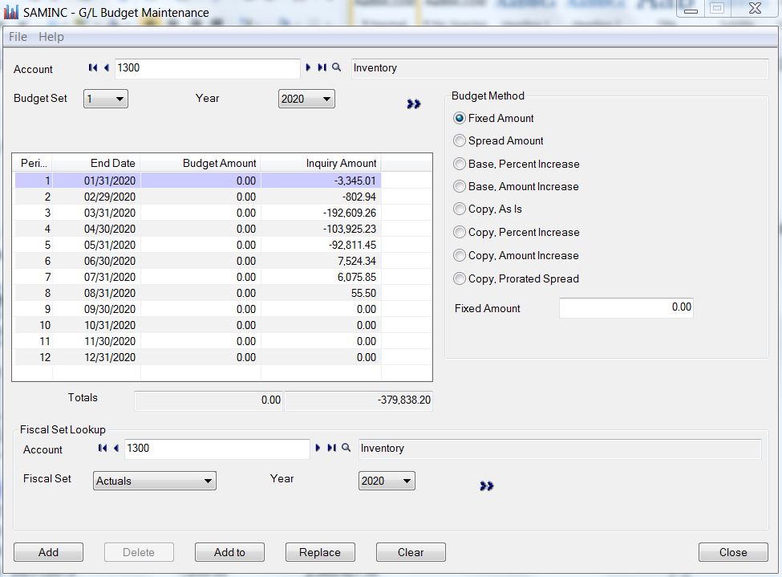Viewport: 782px width, 577px height.
Task: Open account finder in Fiscal Set Lookup
Action: point(346,448)
